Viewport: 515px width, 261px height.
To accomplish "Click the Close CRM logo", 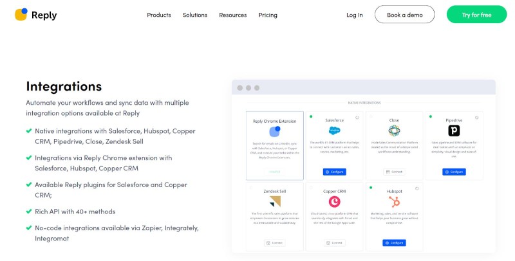I will tap(394, 130).
